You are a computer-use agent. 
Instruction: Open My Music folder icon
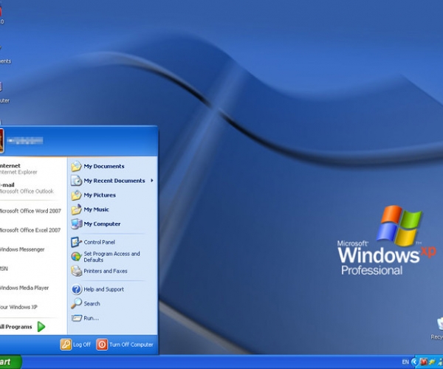pos(76,210)
